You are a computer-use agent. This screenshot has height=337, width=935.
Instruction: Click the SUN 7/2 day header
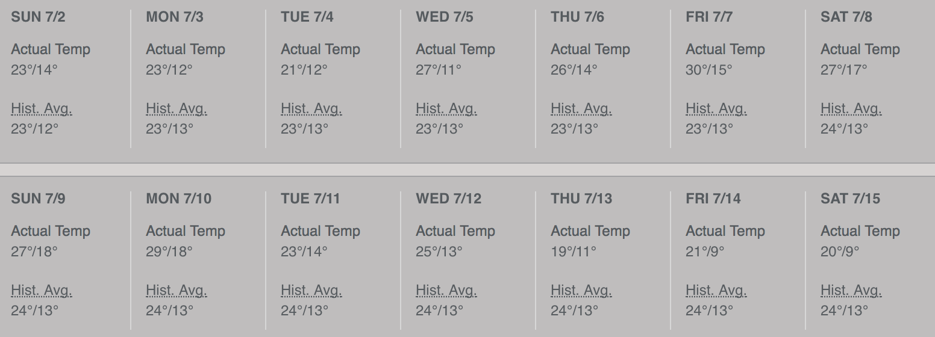(38, 17)
